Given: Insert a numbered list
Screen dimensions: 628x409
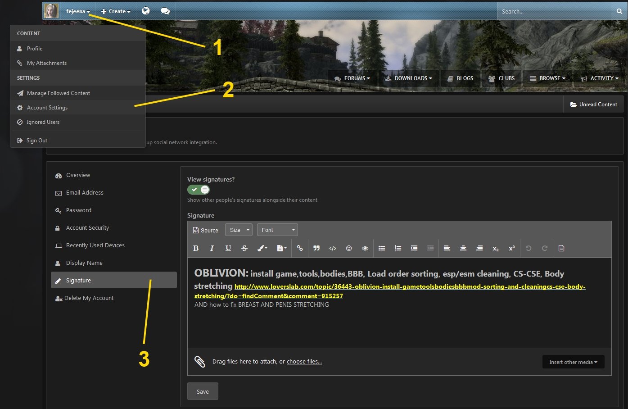Looking at the screenshot, I should 398,248.
